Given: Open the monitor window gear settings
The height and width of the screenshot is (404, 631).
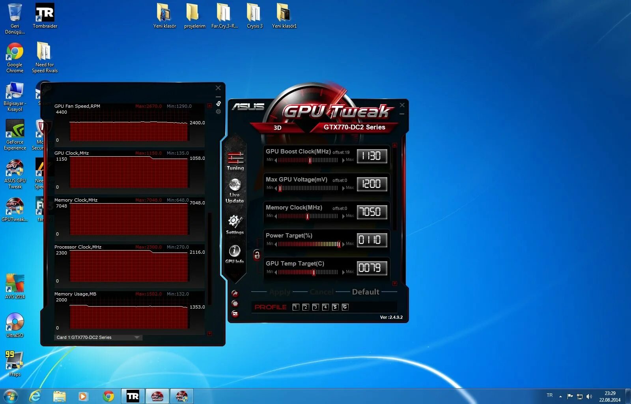Looking at the screenshot, I should [218, 112].
